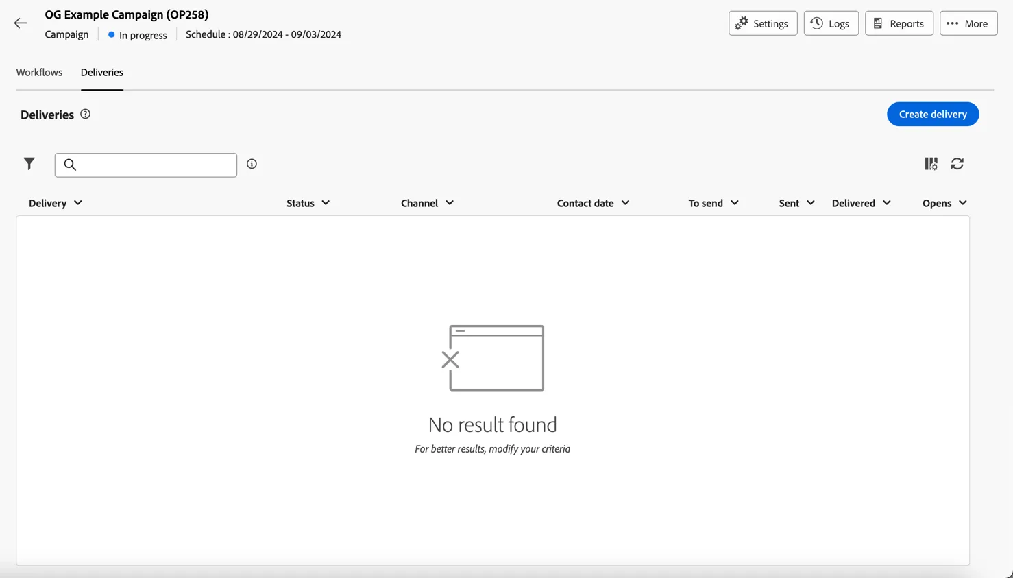
Task: Click the 'In progress' campaign status
Action: coord(138,35)
